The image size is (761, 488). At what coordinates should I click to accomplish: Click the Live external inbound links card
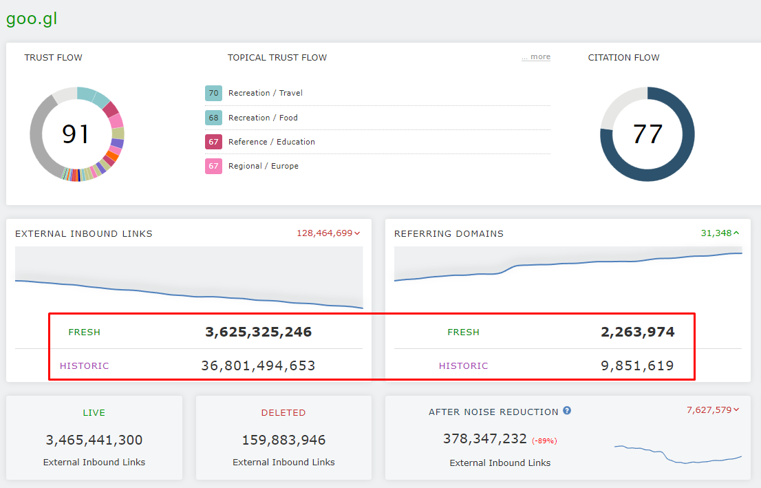94,438
